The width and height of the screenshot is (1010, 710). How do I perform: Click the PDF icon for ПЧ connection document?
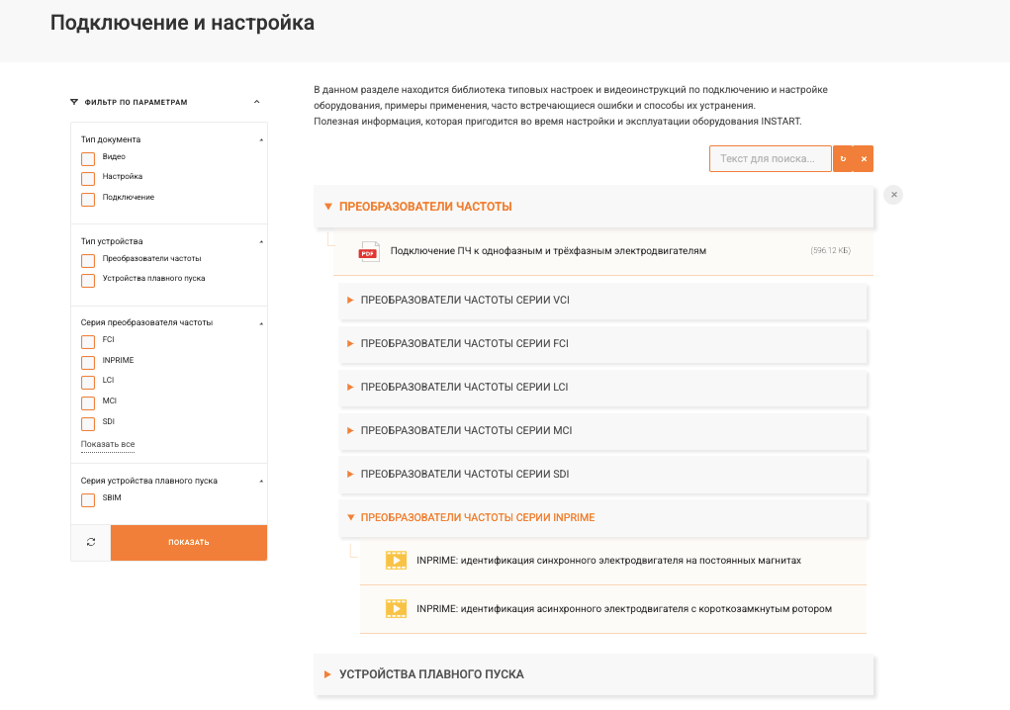[x=368, y=251]
